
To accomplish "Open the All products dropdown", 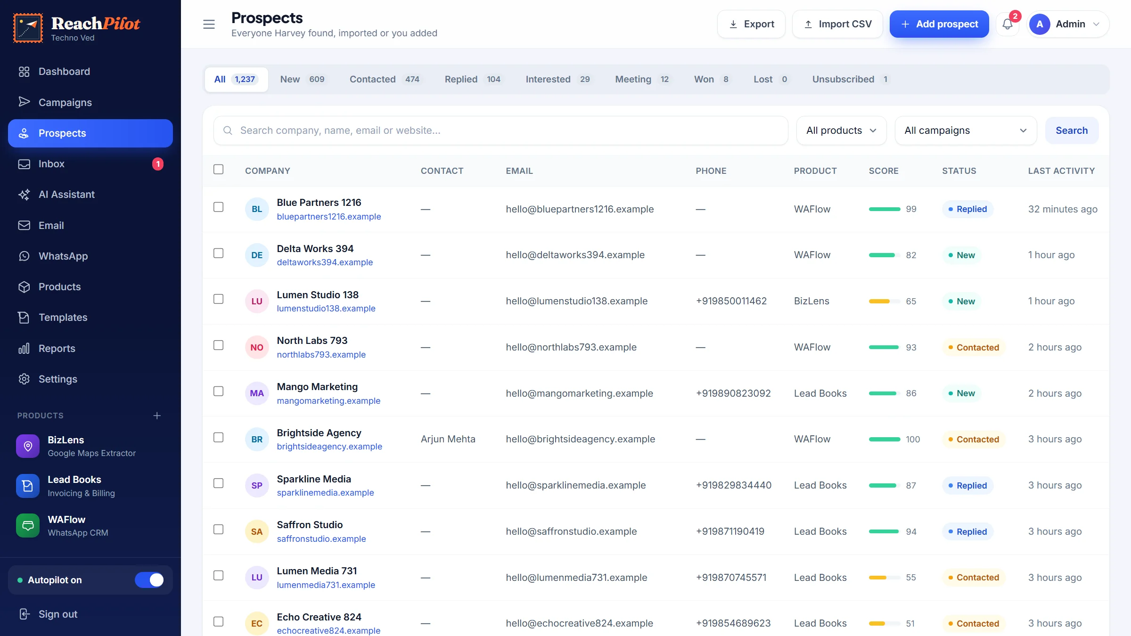I will click(x=841, y=130).
